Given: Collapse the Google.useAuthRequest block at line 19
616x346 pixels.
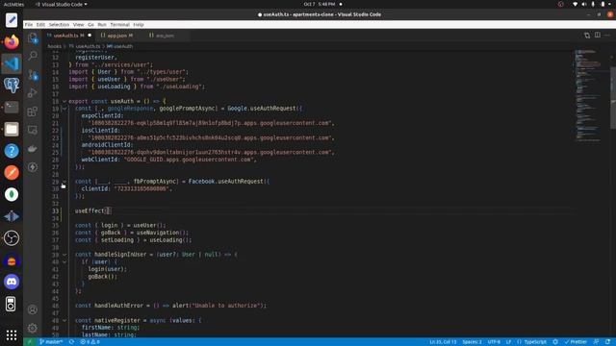Looking at the screenshot, I should click(64, 109).
